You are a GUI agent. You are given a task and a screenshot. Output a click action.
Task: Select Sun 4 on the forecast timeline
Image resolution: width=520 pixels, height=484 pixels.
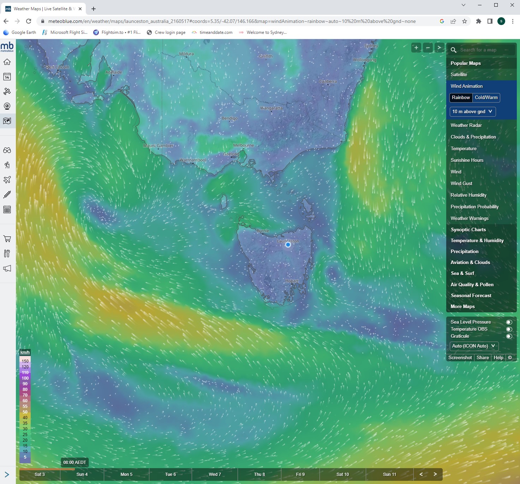point(82,474)
